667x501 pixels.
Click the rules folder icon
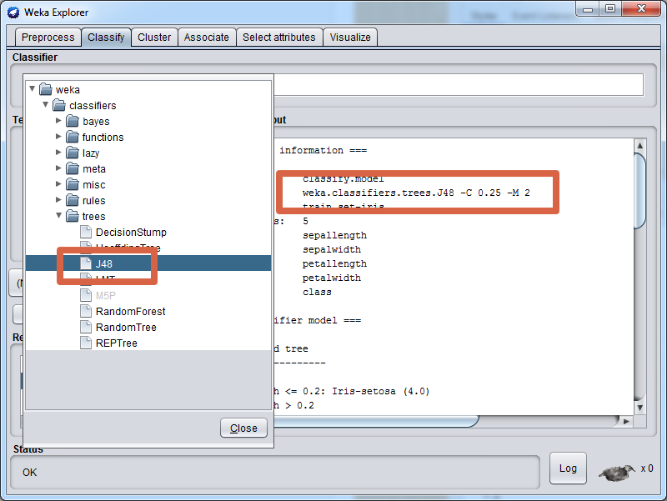pos(73,200)
